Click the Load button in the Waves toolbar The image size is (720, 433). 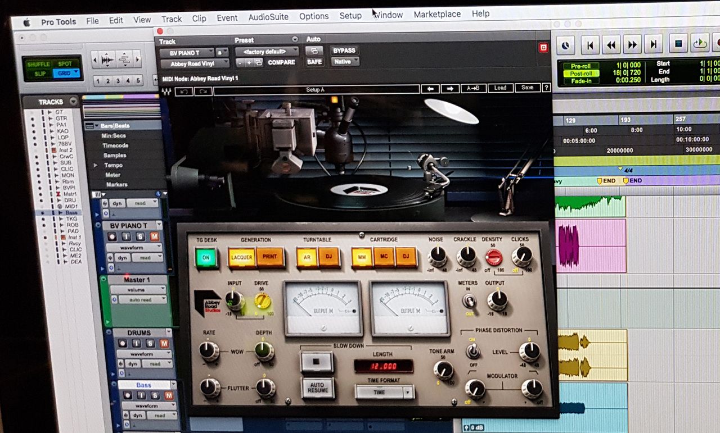click(x=501, y=88)
